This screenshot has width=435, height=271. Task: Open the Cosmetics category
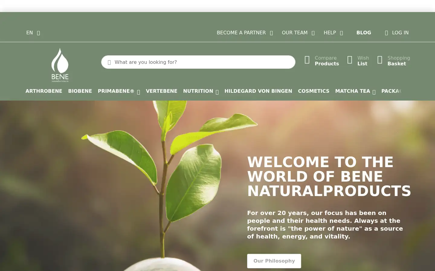[x=314, y=91]
